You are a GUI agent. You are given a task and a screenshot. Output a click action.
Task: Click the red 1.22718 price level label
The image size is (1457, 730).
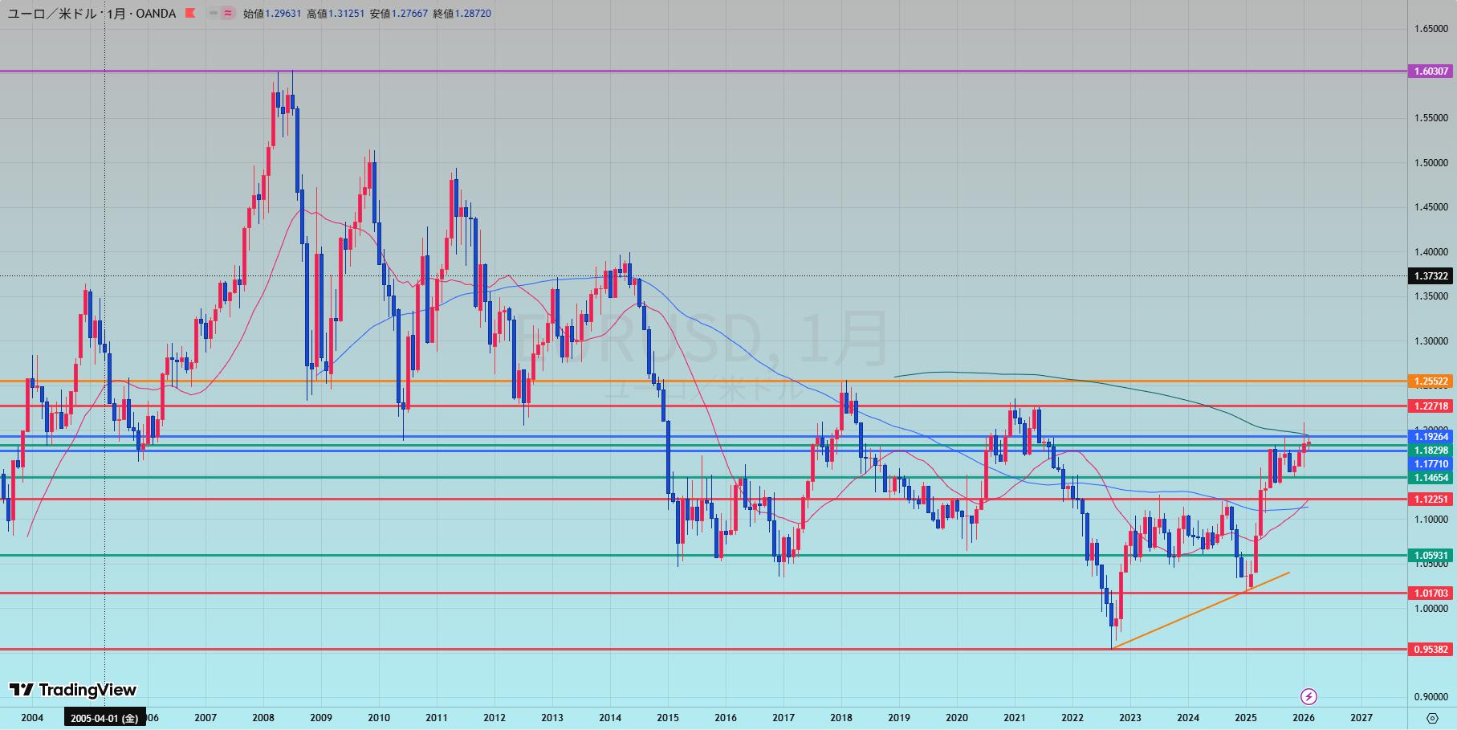(x=1431, y=406)
